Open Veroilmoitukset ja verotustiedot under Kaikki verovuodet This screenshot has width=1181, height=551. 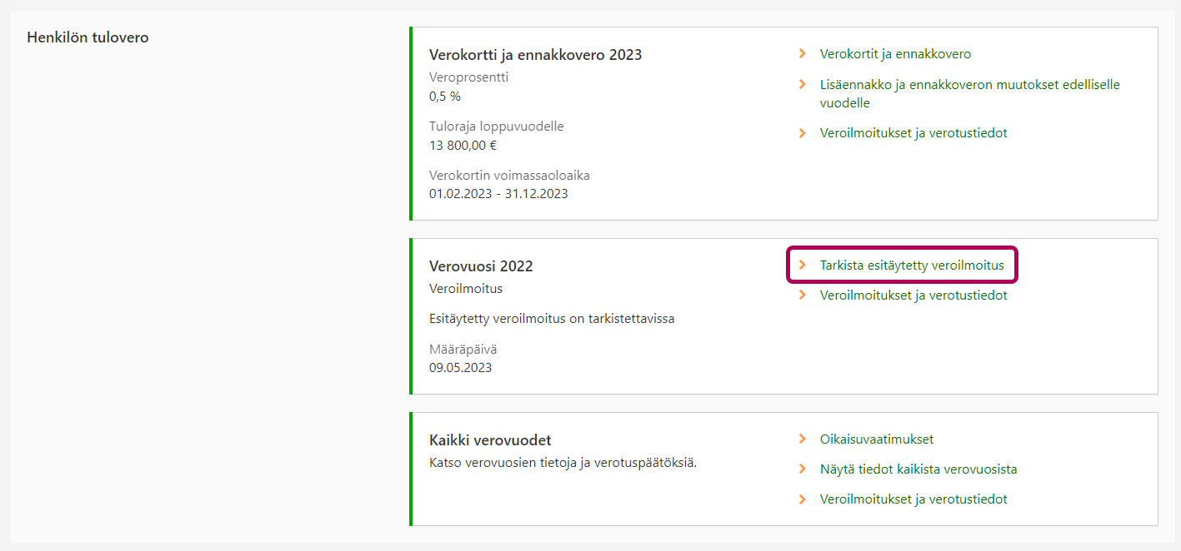(913, 499)
